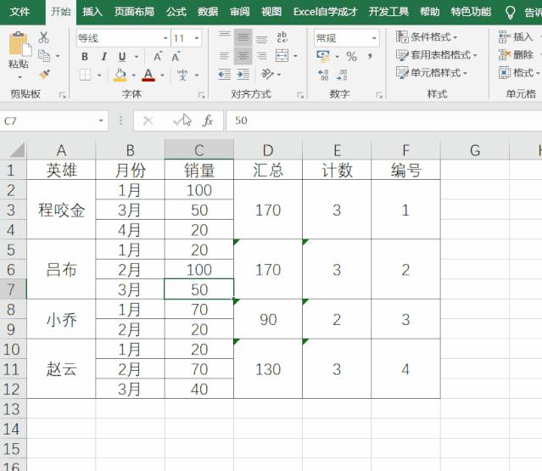Screen dimensions: 542x471
Task: Click the Wrap Text icon
Action: (x=282, y=38)
